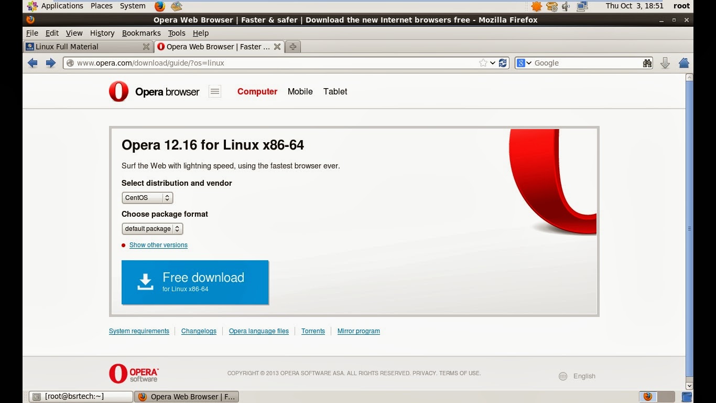
Task: Click the orange update notification icon
Action: pos(536,6)
